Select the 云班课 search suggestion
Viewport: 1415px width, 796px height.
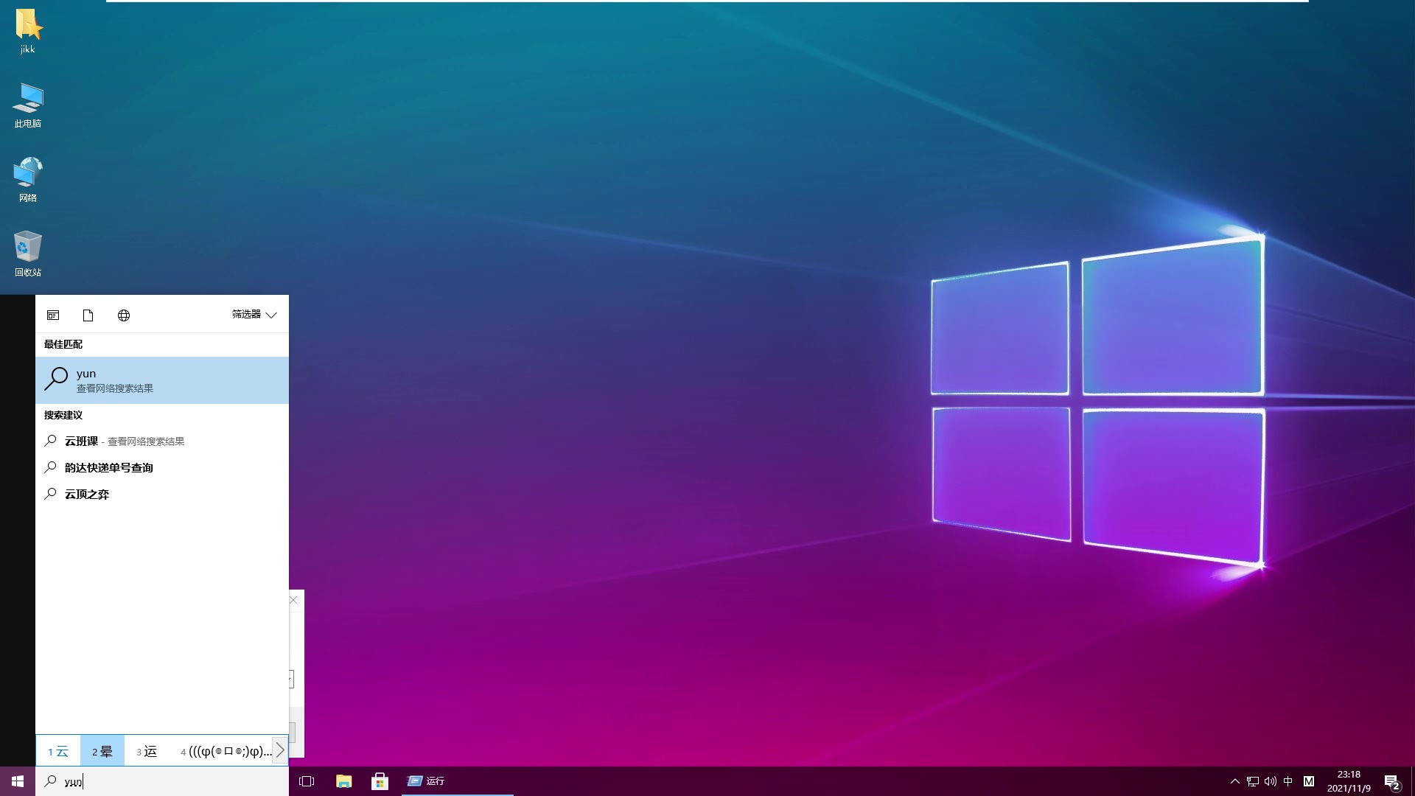point(162,441)
